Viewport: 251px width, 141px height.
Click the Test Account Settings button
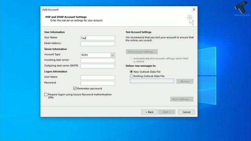[x=142, y=52]
